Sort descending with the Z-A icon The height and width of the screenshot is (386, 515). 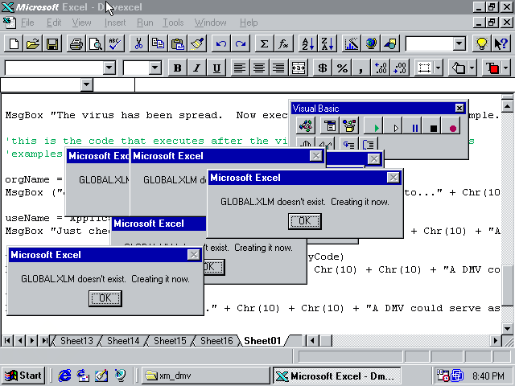[328, 43]
